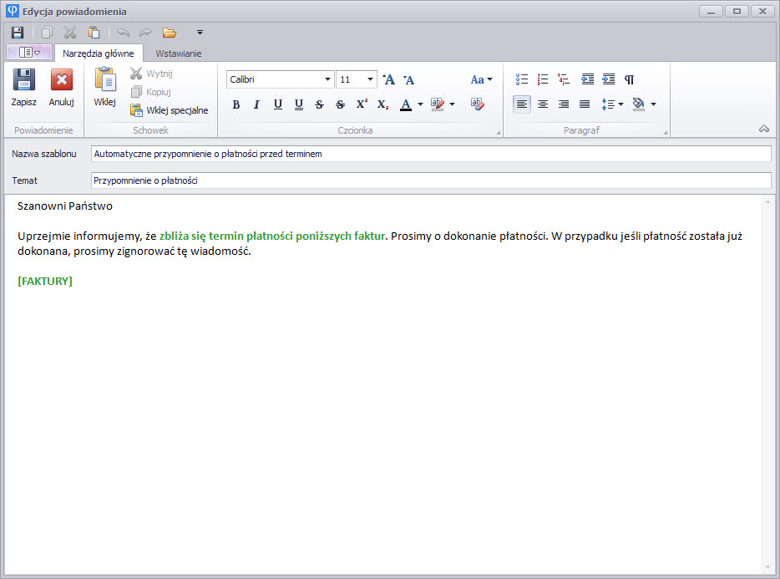Enable center text alignment
Image resolution: width=780 pixels, height=579 pixels.
point(543,104)
